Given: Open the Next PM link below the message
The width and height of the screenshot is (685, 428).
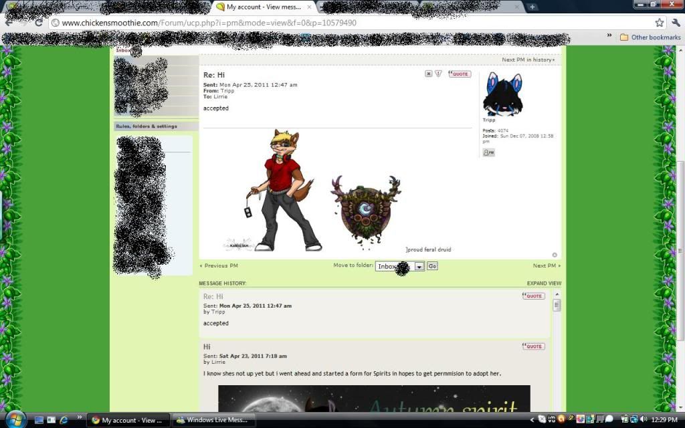Looking at the screenshot, I should tap(547, 265).
